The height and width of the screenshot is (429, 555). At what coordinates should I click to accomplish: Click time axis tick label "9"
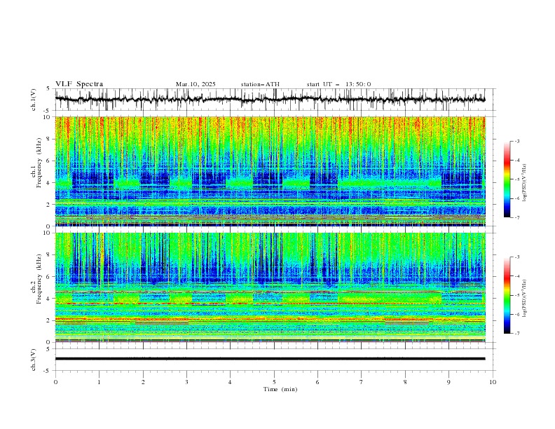coord(448,382)
